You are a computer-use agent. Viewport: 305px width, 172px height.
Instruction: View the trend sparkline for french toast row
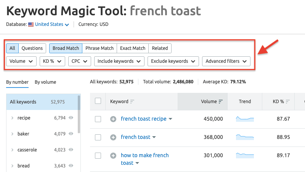click(x=245, y=137)
